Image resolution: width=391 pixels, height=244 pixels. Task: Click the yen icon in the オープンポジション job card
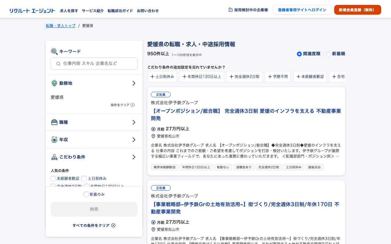[x=153, y=129]
